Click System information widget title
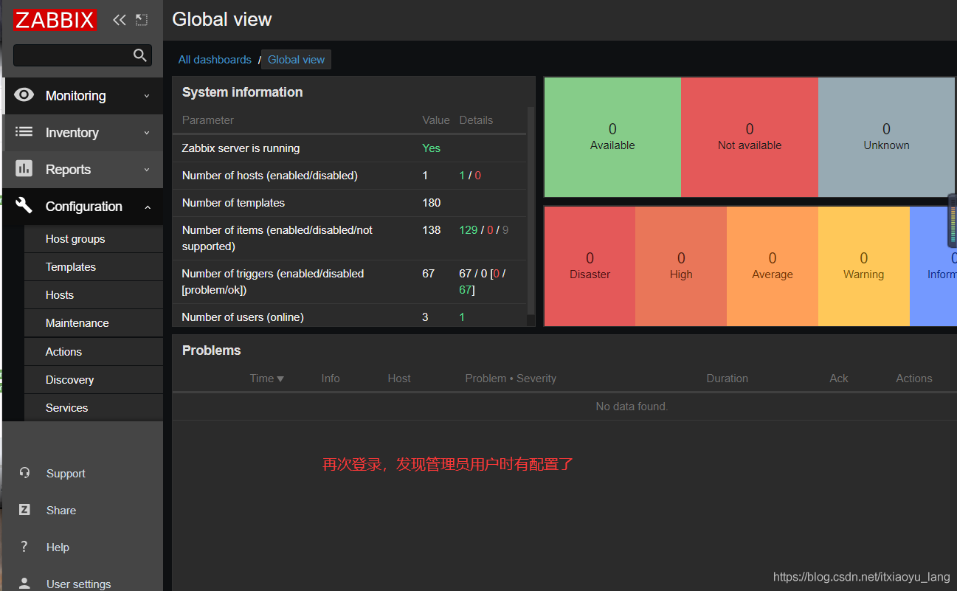957x591 pixels. pyautogui.click(x=242, y=92)
